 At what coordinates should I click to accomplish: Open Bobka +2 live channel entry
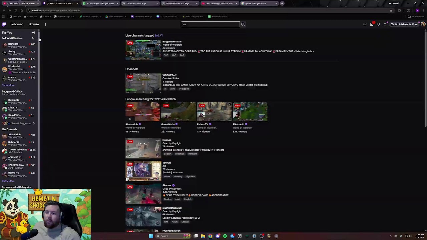pos(19,174)
